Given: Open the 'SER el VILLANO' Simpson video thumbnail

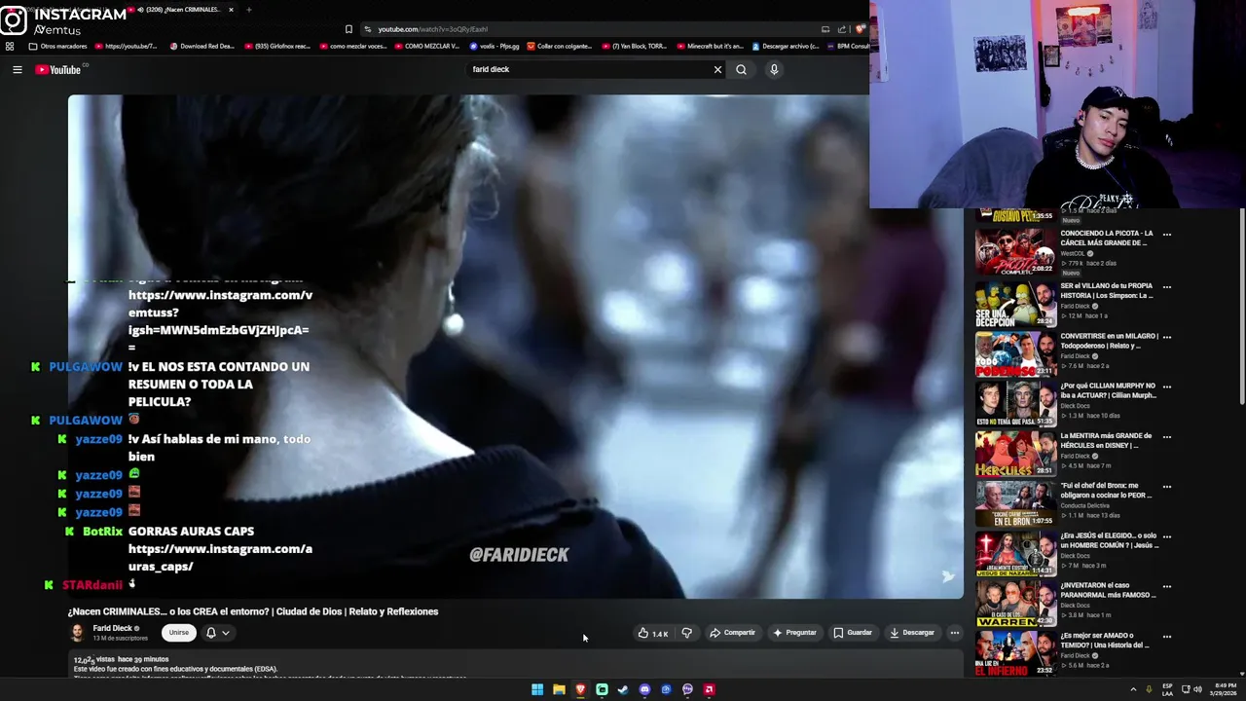Looking at the screenshot, I should coord(1014,304).
